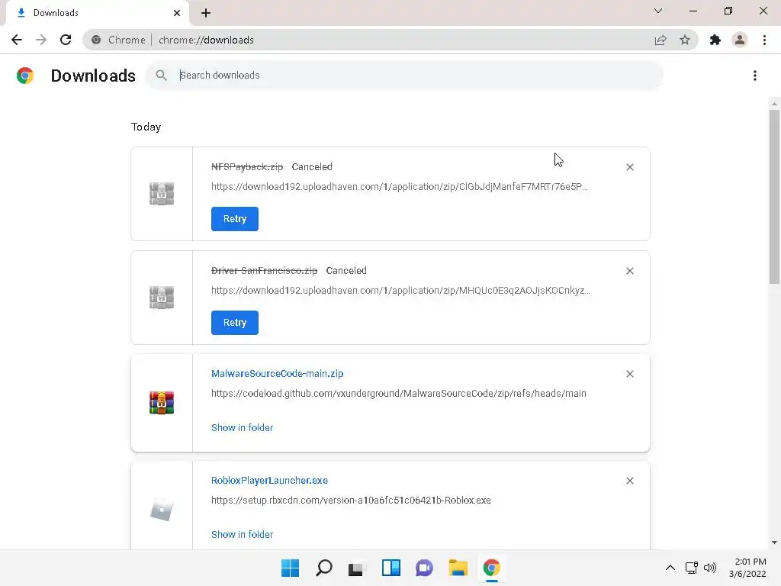This screenshot has height=586, width=781.
Task: Open the Windows Start menu
Action: point(290,568)
